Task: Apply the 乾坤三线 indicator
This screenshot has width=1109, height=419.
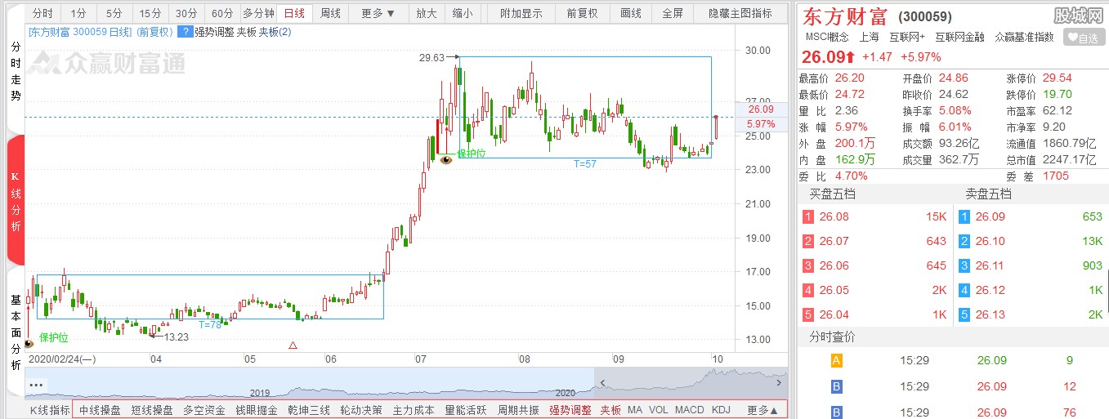Action: pos(309,410)
